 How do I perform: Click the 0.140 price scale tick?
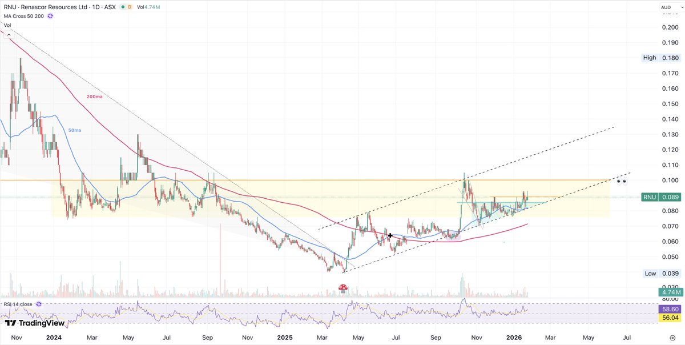[x=670, y=119]
